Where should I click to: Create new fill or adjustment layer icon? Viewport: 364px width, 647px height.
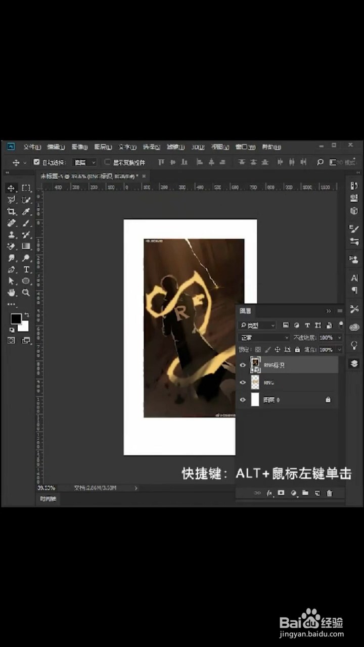294,493
